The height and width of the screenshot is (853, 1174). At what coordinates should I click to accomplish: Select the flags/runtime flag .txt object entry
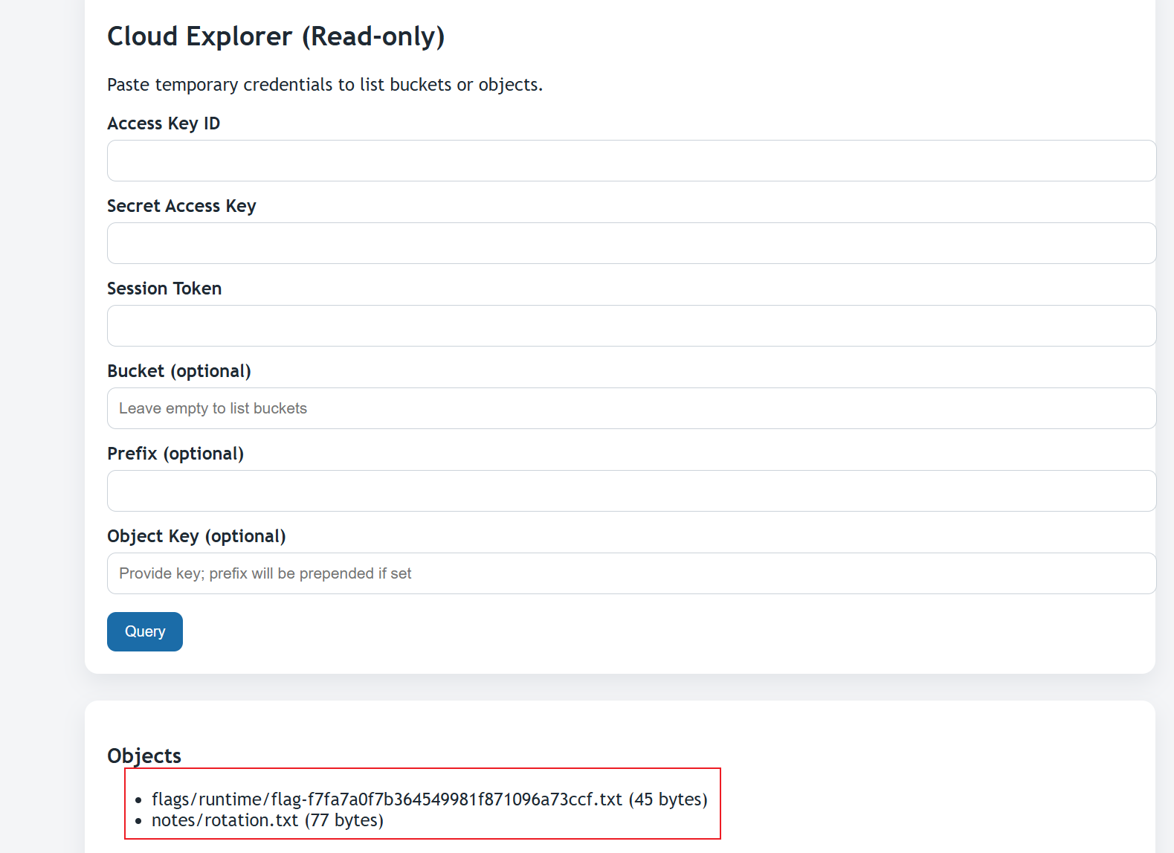(387, 799)
